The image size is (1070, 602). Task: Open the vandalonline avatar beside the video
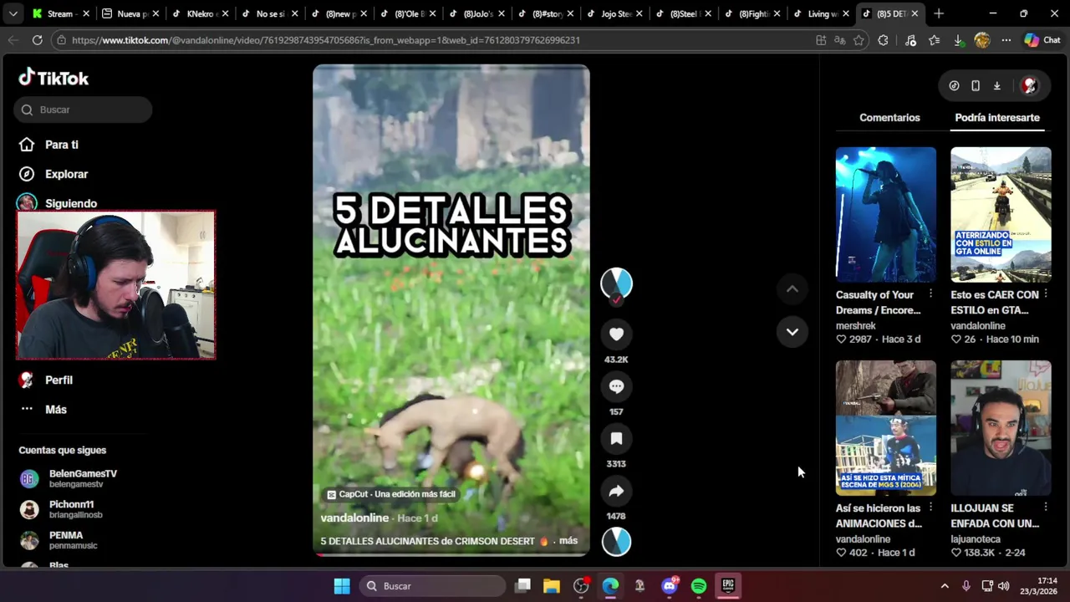(x=616, y=283)
